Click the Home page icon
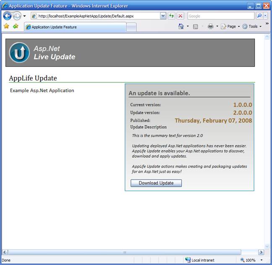This screenshot has height=265, width=272. point(181,26)
